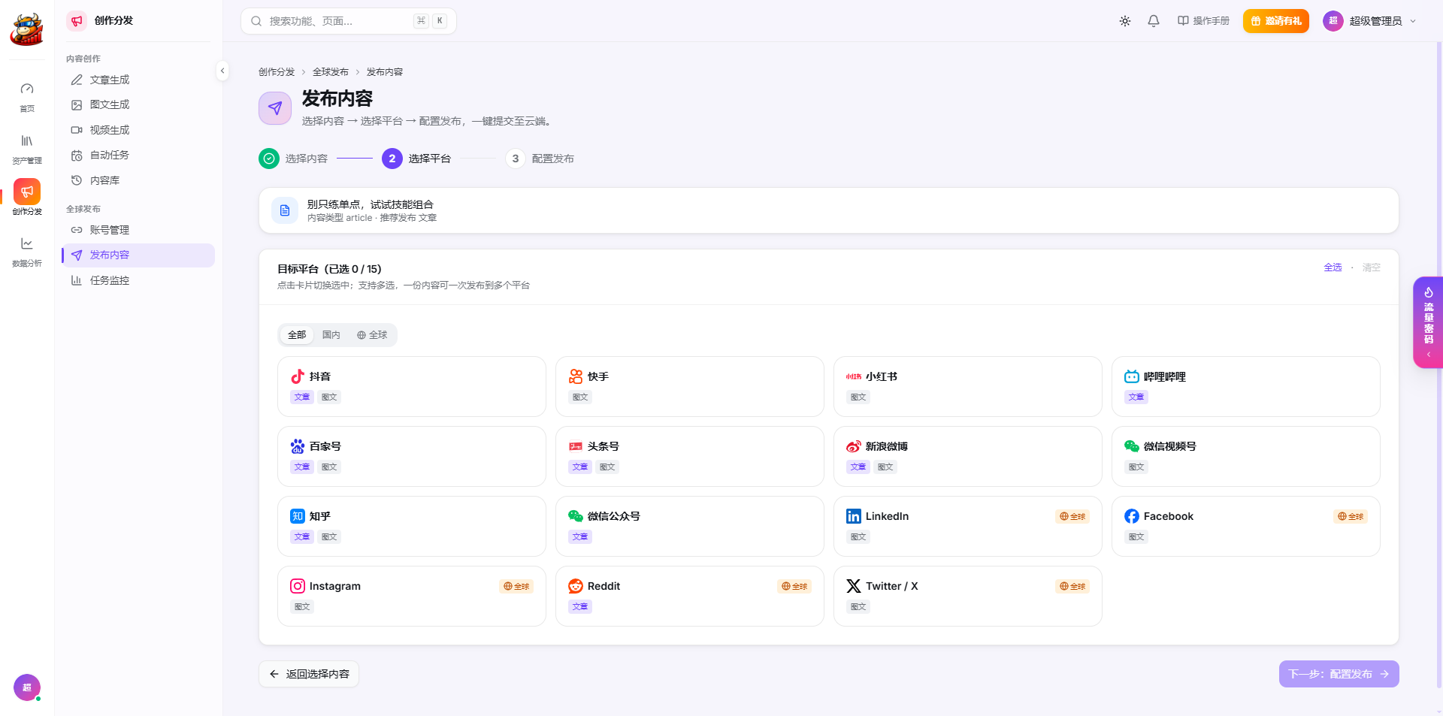This screenshot has height=716, width=1443.
Task: Switch to the 全球 platform tab
Action: click(x=372, y=335)
